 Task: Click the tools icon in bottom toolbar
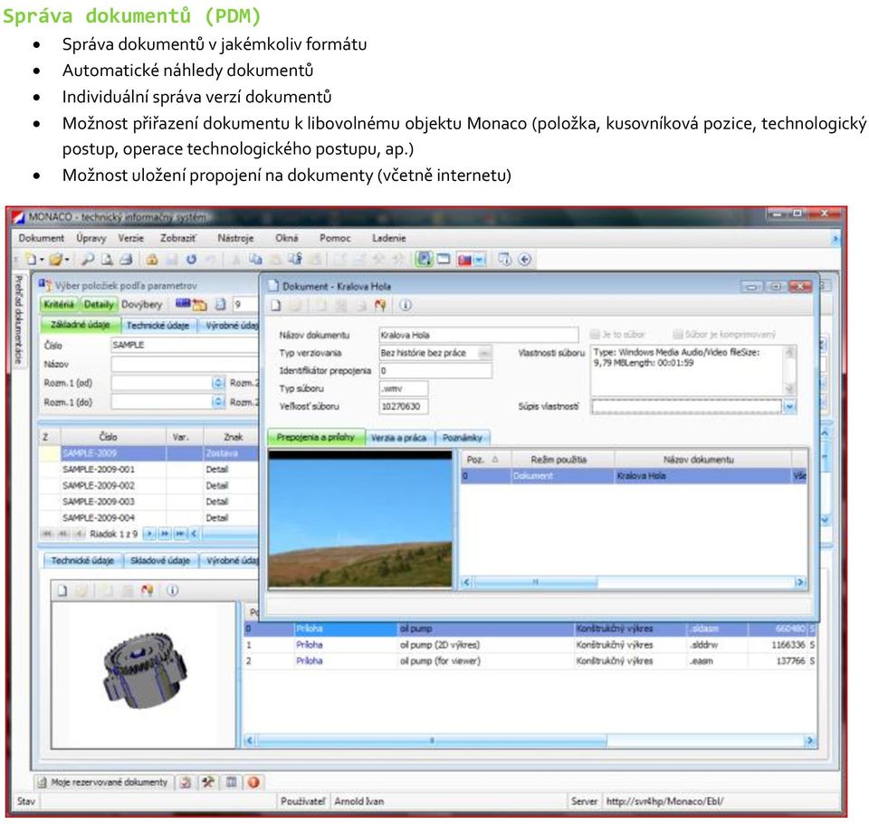[x=208, y=781]
